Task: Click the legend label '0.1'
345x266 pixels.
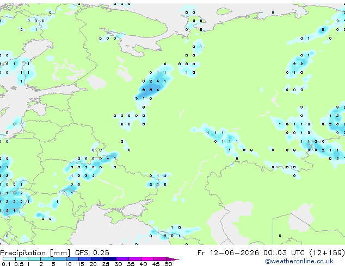Action: [x=6, y=264]
